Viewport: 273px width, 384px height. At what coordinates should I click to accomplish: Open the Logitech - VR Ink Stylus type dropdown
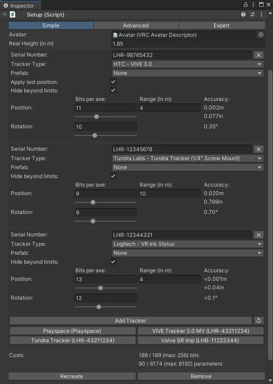point(188,244)
